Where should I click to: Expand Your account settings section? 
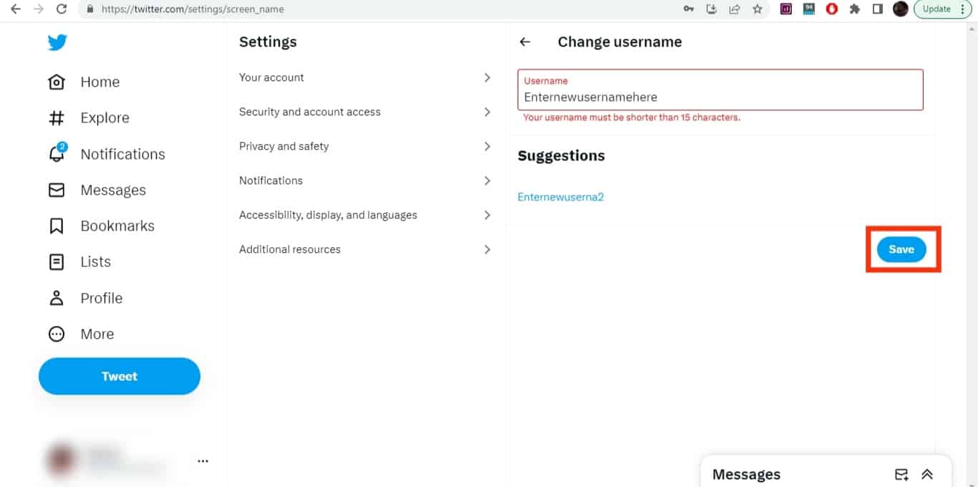coord(365,77)
